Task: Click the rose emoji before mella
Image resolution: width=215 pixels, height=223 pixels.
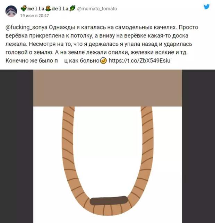Action: [x=24, y=9]
